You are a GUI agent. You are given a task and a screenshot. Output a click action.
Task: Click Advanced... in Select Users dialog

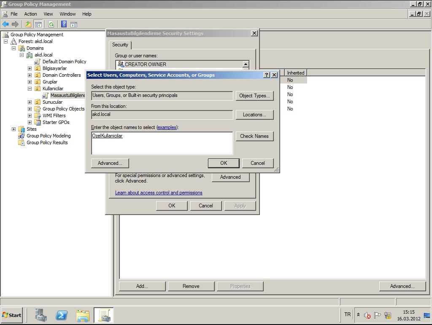(x=110, y=163)
